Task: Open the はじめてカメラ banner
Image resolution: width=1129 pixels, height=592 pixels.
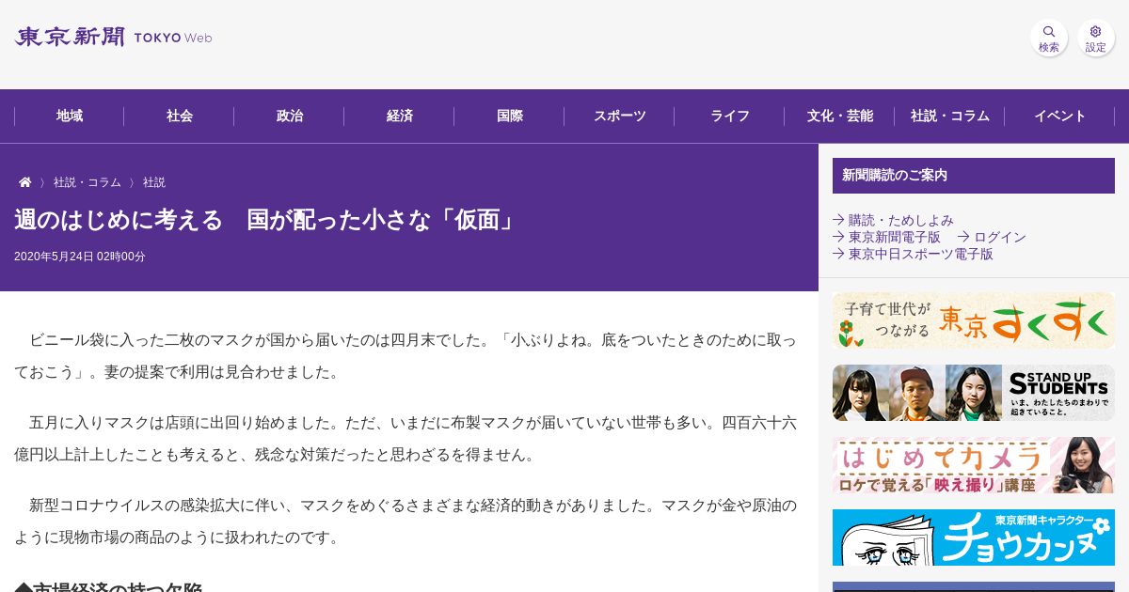Action: tap(974, 465)
